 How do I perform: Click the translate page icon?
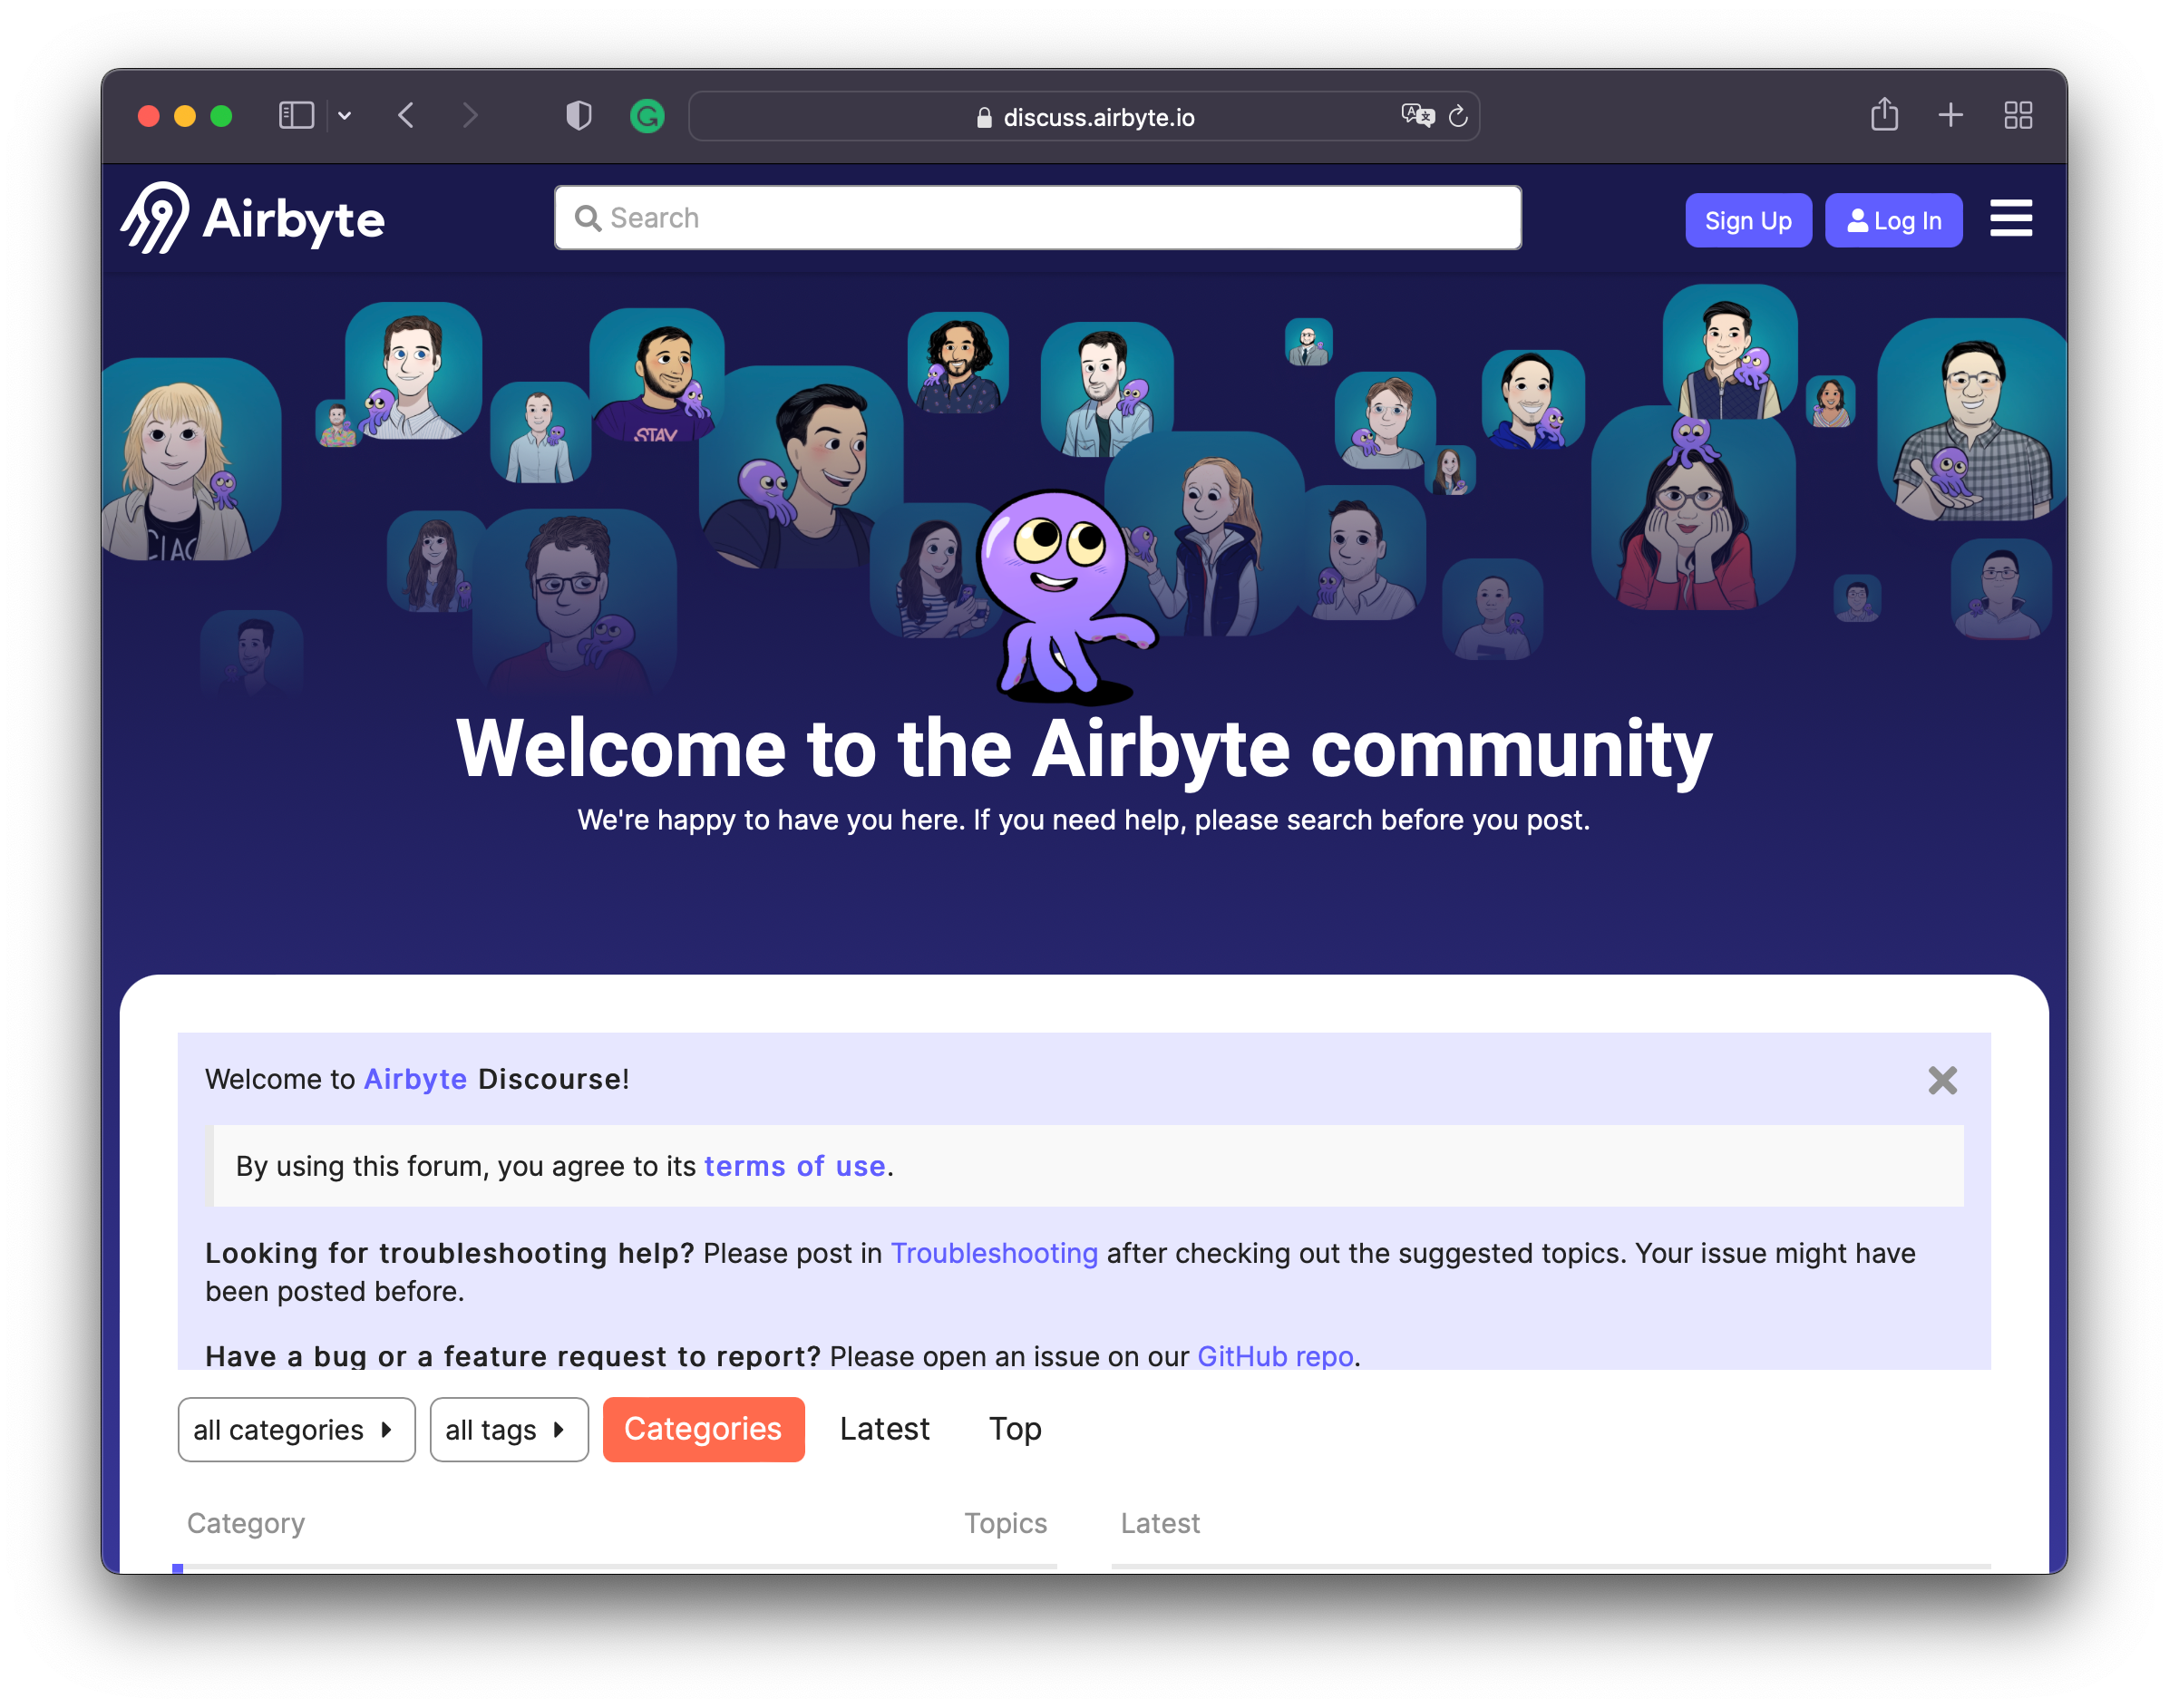[x=1417, y=116]
